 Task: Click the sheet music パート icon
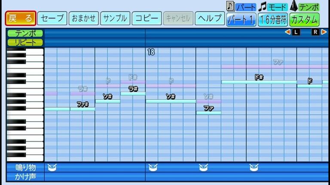coord(230,6)
